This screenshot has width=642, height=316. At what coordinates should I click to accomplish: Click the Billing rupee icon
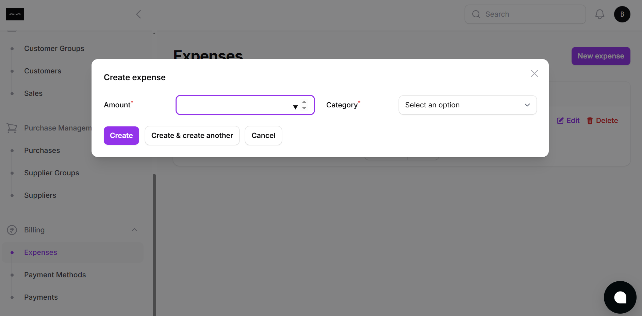pos(12,230)
